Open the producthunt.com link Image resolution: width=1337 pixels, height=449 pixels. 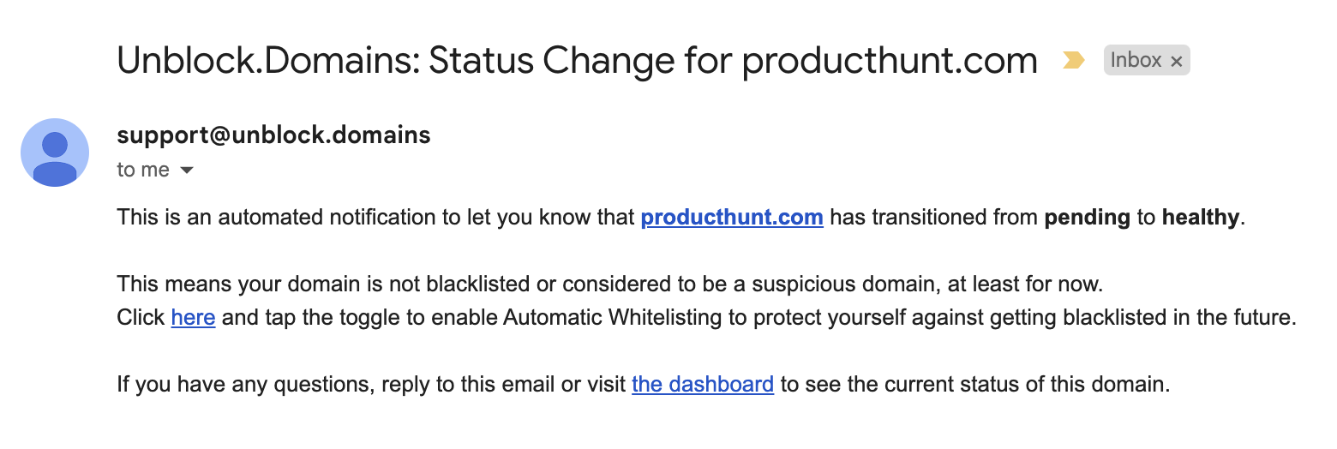[732, 217]
